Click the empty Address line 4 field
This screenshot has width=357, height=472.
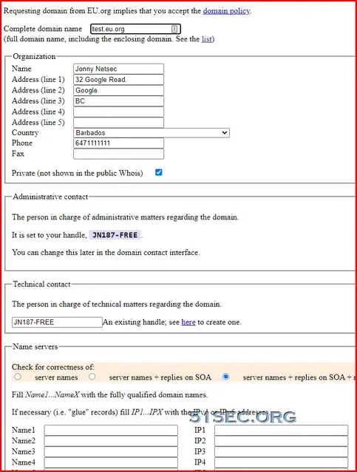pyautogui.click(x=119, y=112)
